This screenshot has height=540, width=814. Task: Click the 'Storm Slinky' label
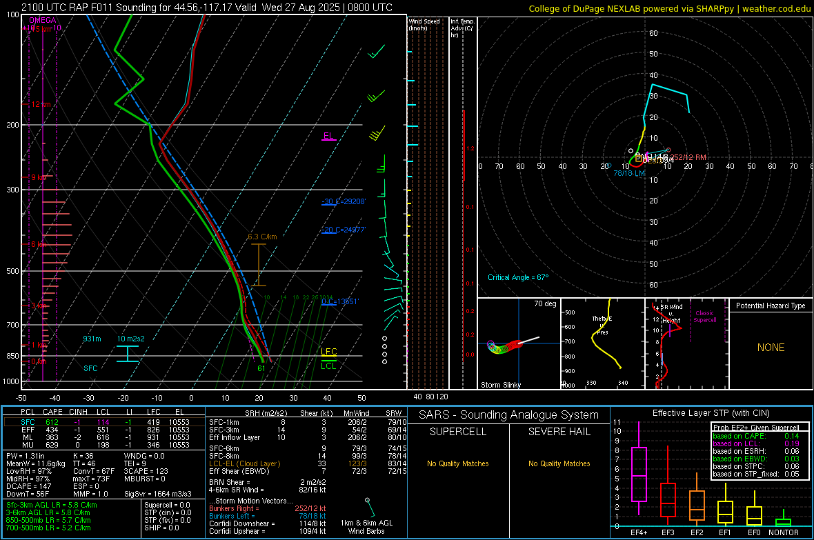pyautogui.click(x=500, y=385)
